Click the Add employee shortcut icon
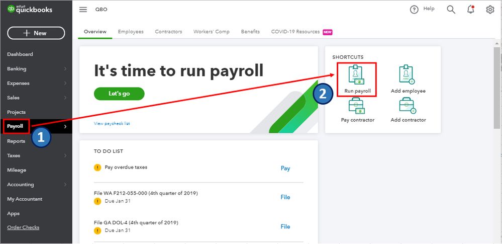Image resolution: width=502 pixels, height=244 pixels. point(407,74)
